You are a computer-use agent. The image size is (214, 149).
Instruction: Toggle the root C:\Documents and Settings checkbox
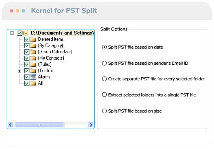click(x=19, y=33)
